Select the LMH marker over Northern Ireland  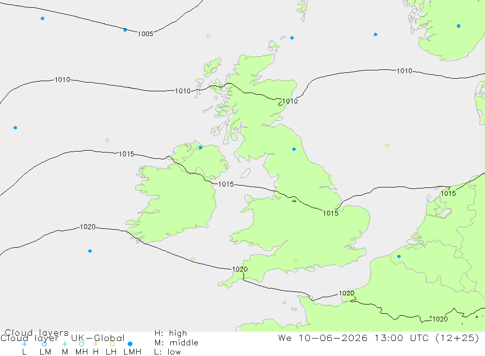click(x=200, y=148)
